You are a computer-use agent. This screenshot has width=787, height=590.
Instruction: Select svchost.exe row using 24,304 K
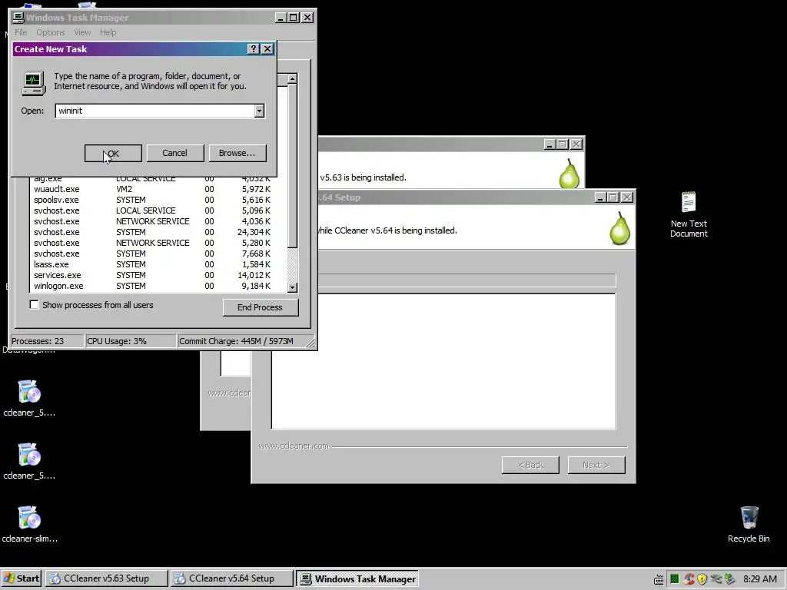pos(158,232)
